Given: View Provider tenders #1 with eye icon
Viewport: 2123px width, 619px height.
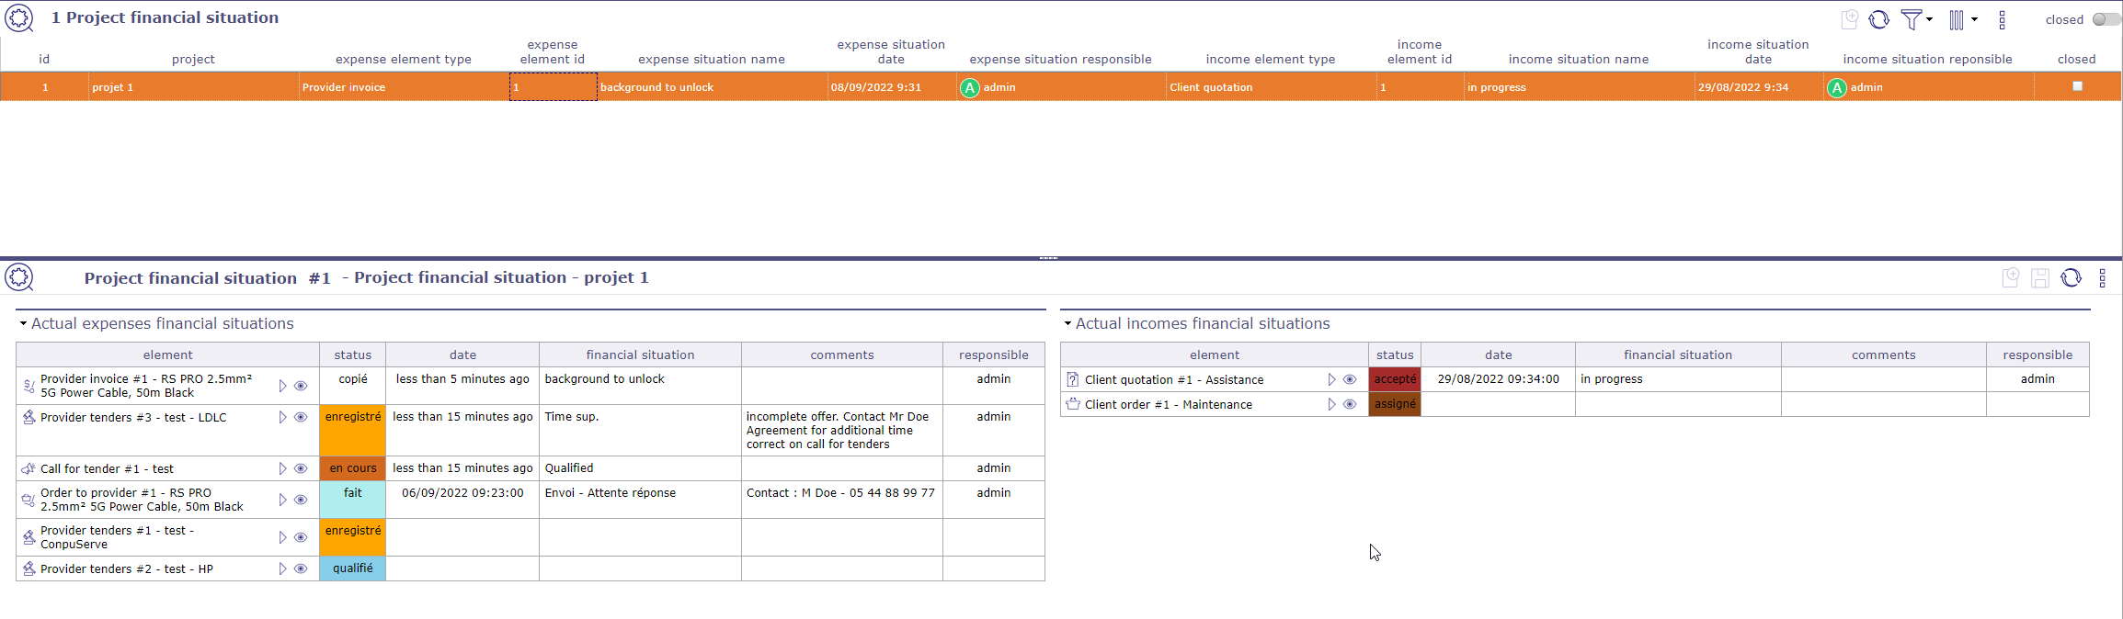Looking at the screenshot, I should 301,537.
